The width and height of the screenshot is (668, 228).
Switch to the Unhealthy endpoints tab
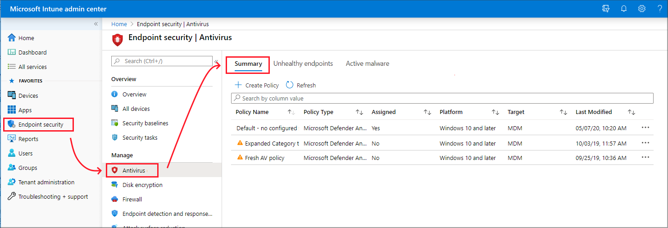coord(303,64)
